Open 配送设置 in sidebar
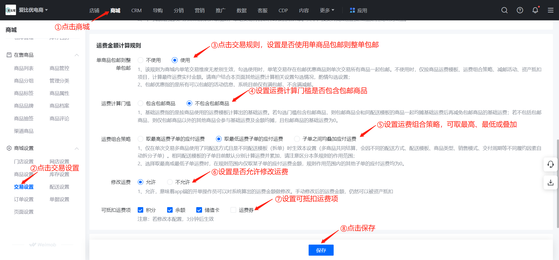Screen dimensions: 559x260 point(59,187)
